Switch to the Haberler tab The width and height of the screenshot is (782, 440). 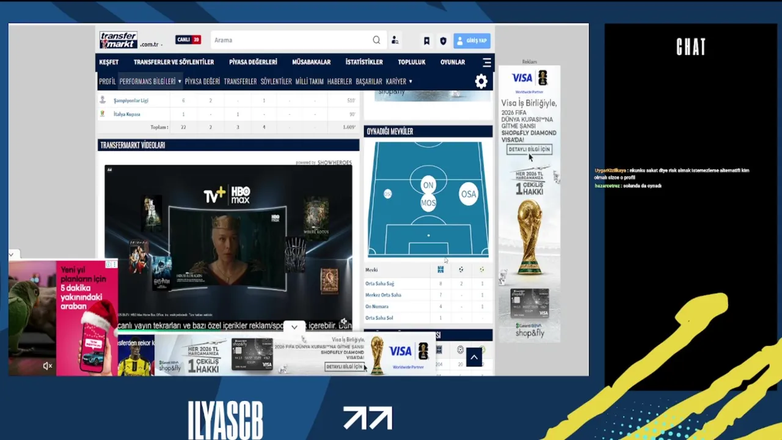point(340,81)
